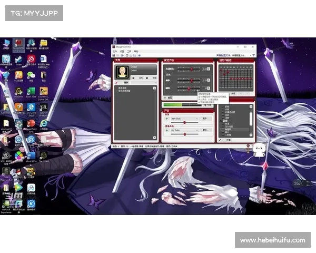This screenshot has height=253, width=316.
Task: Click the Child voice avatar thumbnail
Action: pyautogui.click(x=122, y=72)
